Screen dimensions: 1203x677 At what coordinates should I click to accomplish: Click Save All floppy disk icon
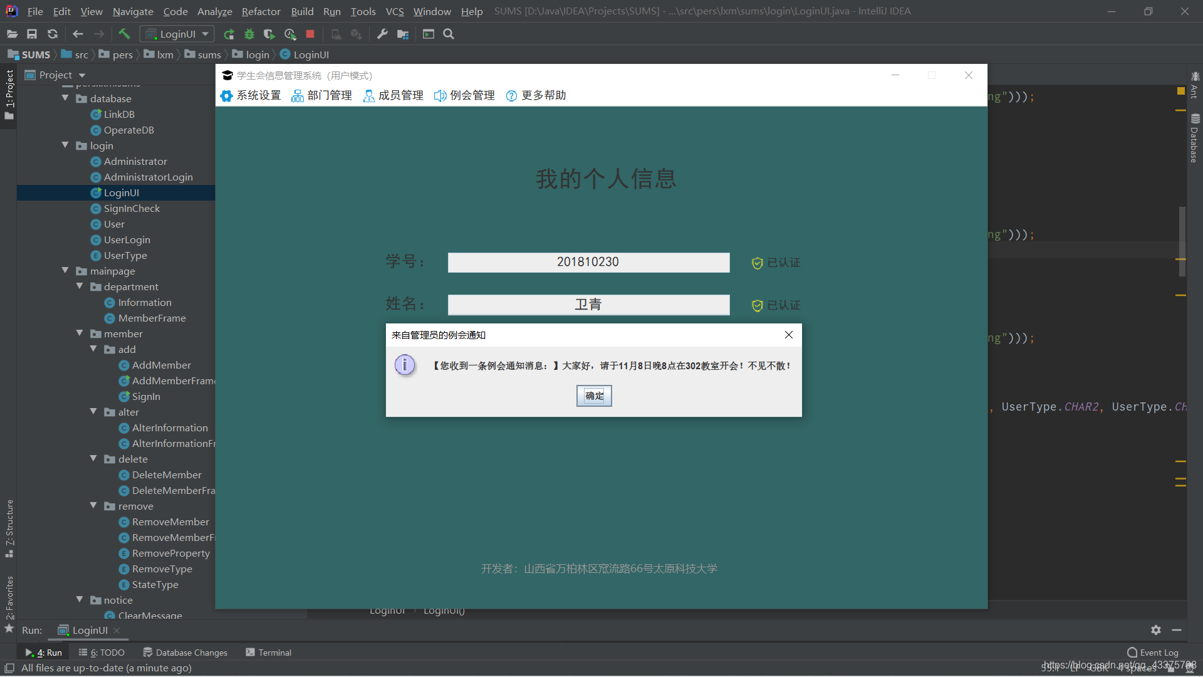tap(32, 34)
